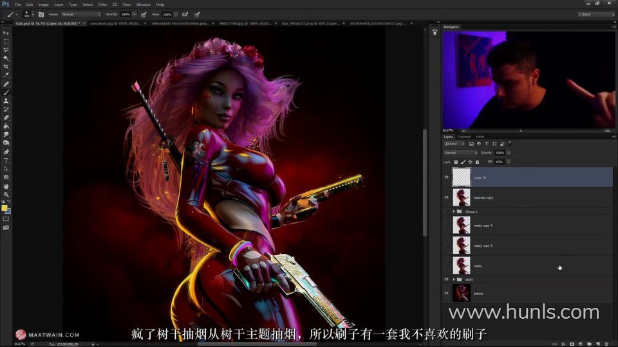Toggle lock all for layer

pyautogui.click(x=477, y=162)
